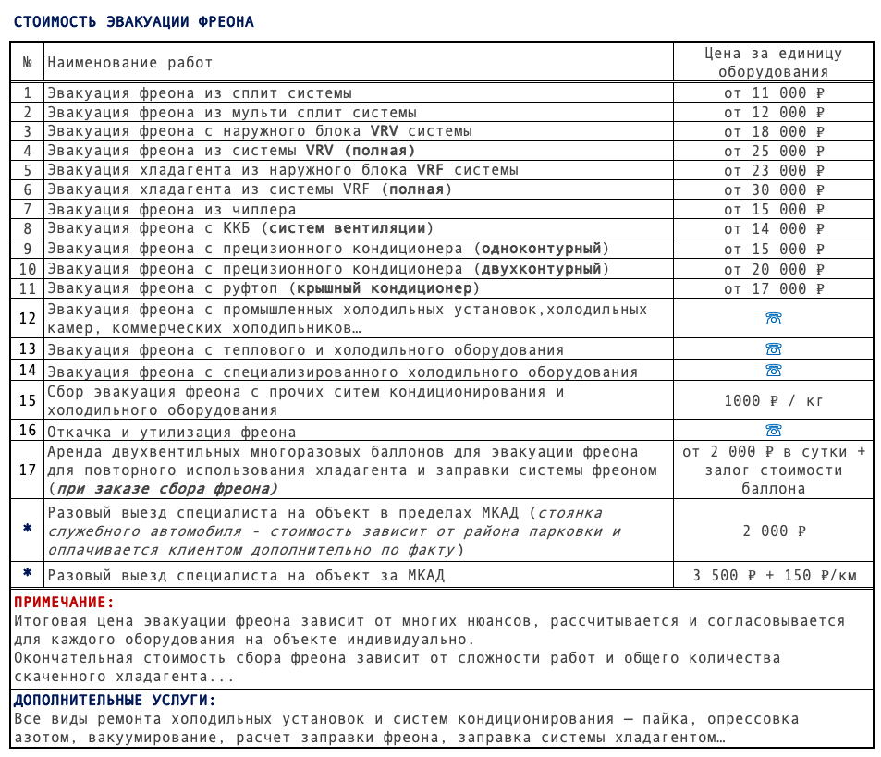This screenshot has width=881, height=757.
Task: Select Эвакуация фреона с наружного блока VRV
Action: [260, 131]
